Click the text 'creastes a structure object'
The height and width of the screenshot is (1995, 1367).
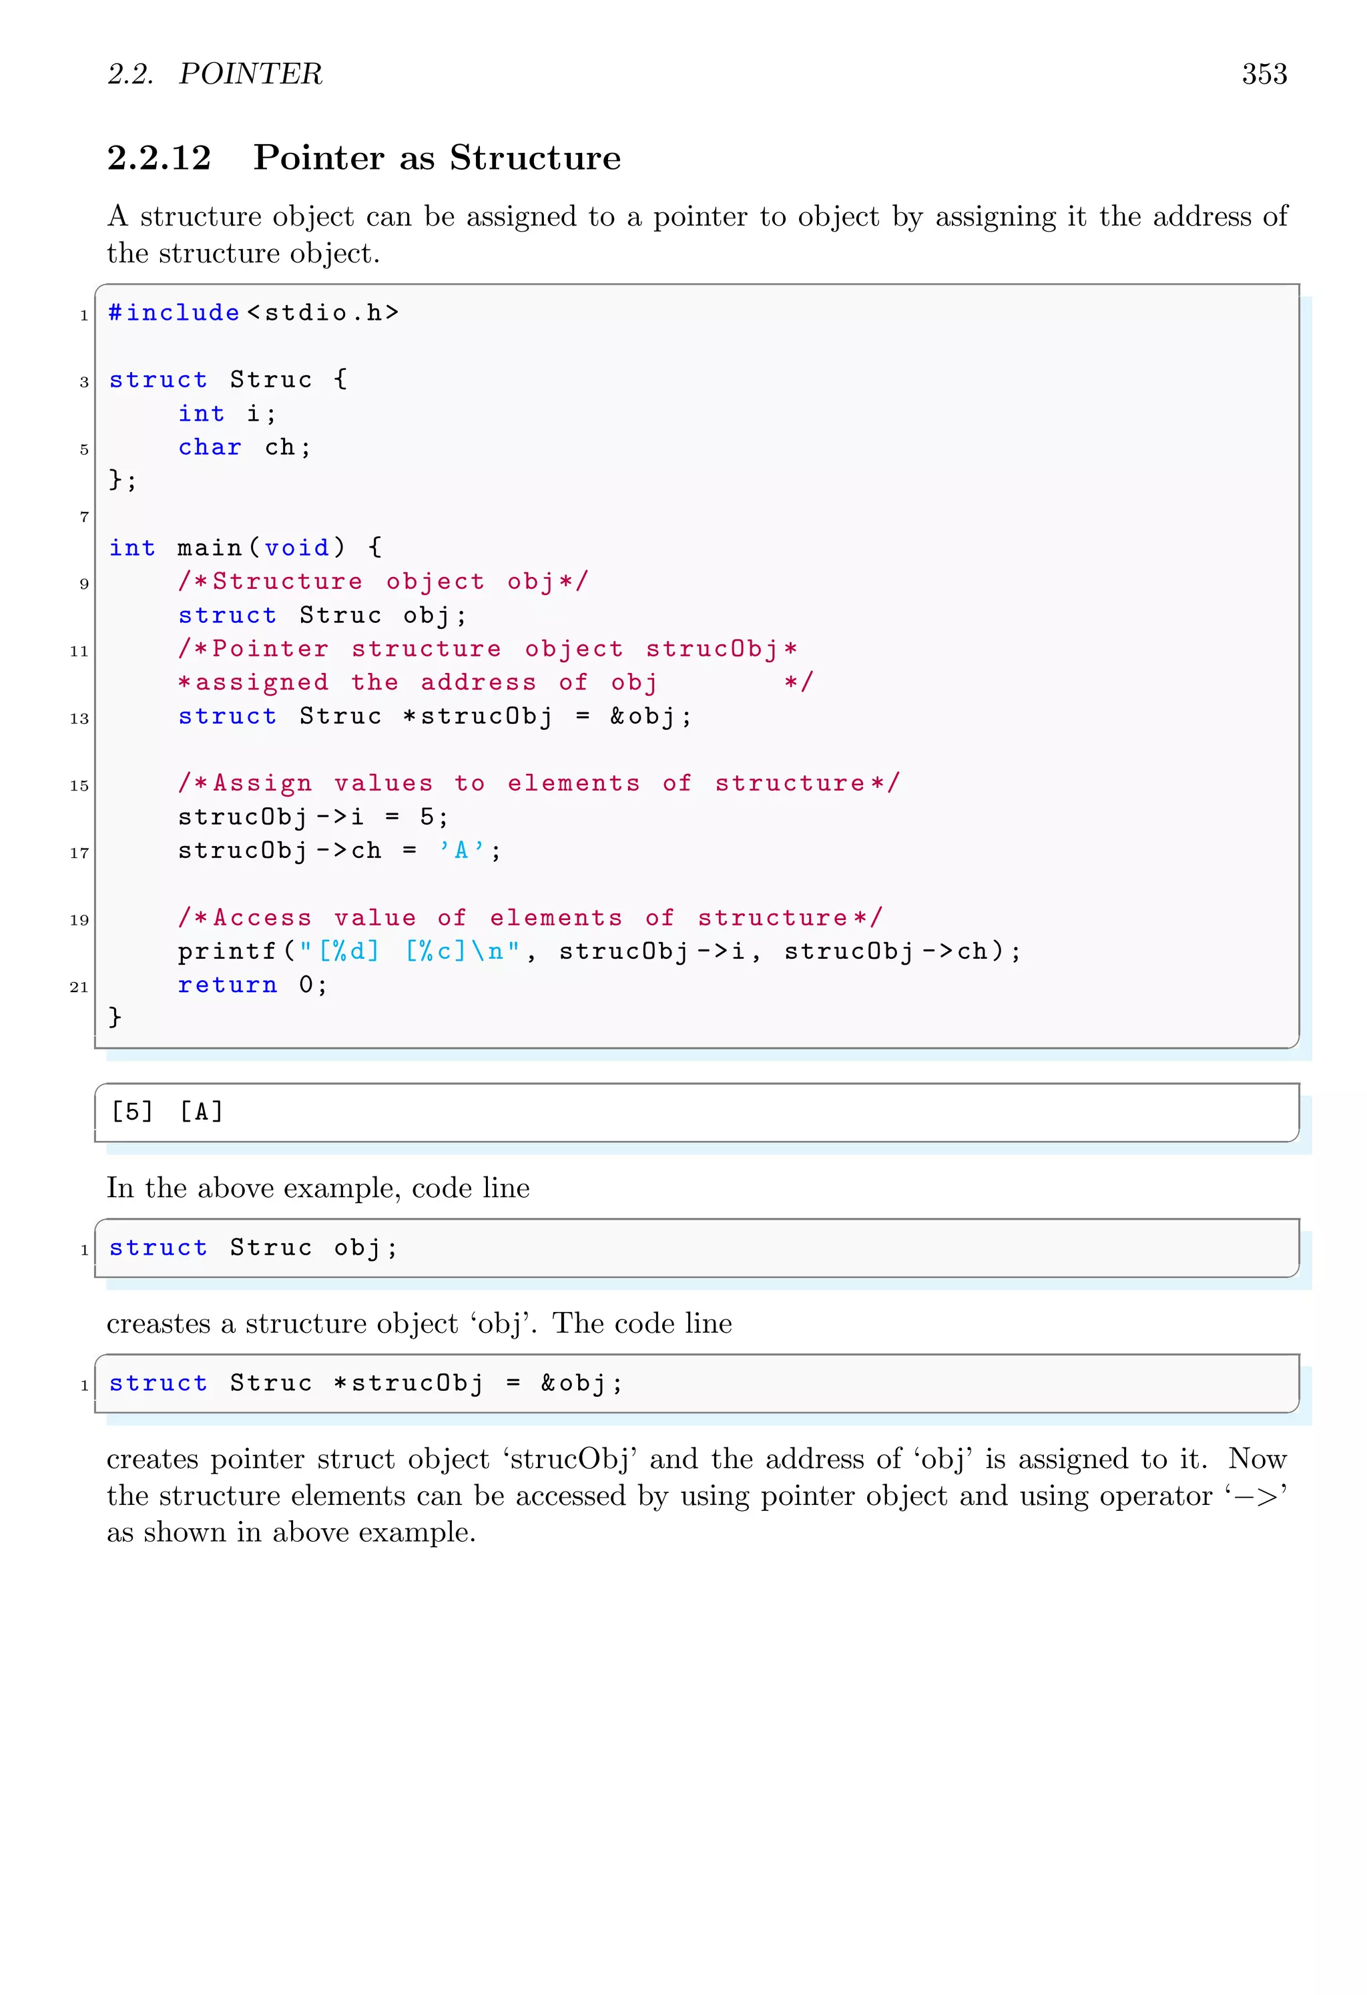tap(284, 1324)
